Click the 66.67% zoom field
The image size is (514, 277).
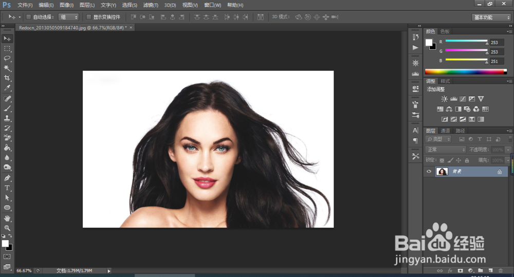tap(24, 271)
